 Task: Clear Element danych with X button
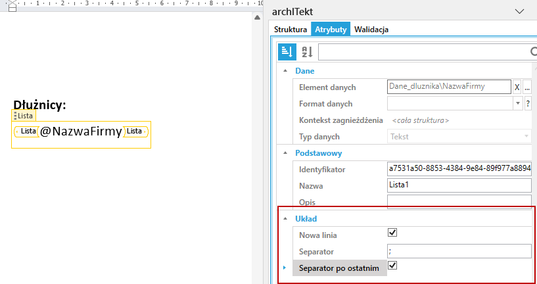point(517,87)
